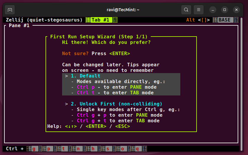The width and height of the screenshot is (248, 155).
Task: Maximize the terminal window
Action: pyautogui.click(x=225, y=10)
